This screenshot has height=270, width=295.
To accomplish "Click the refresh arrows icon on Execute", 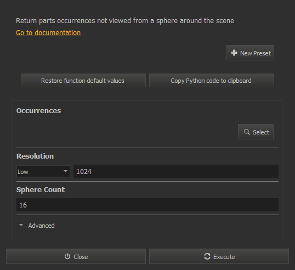I will click(x=207, y=256).
